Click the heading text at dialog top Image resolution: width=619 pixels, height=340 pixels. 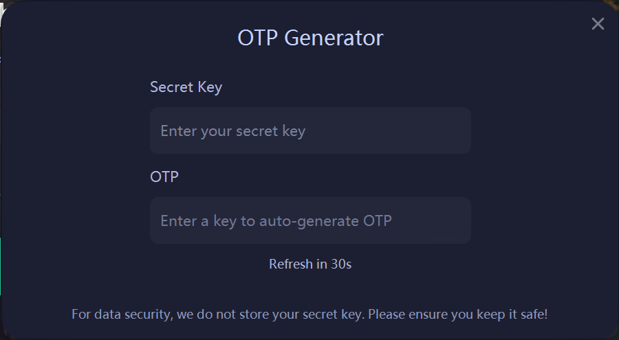coord(310,37)
